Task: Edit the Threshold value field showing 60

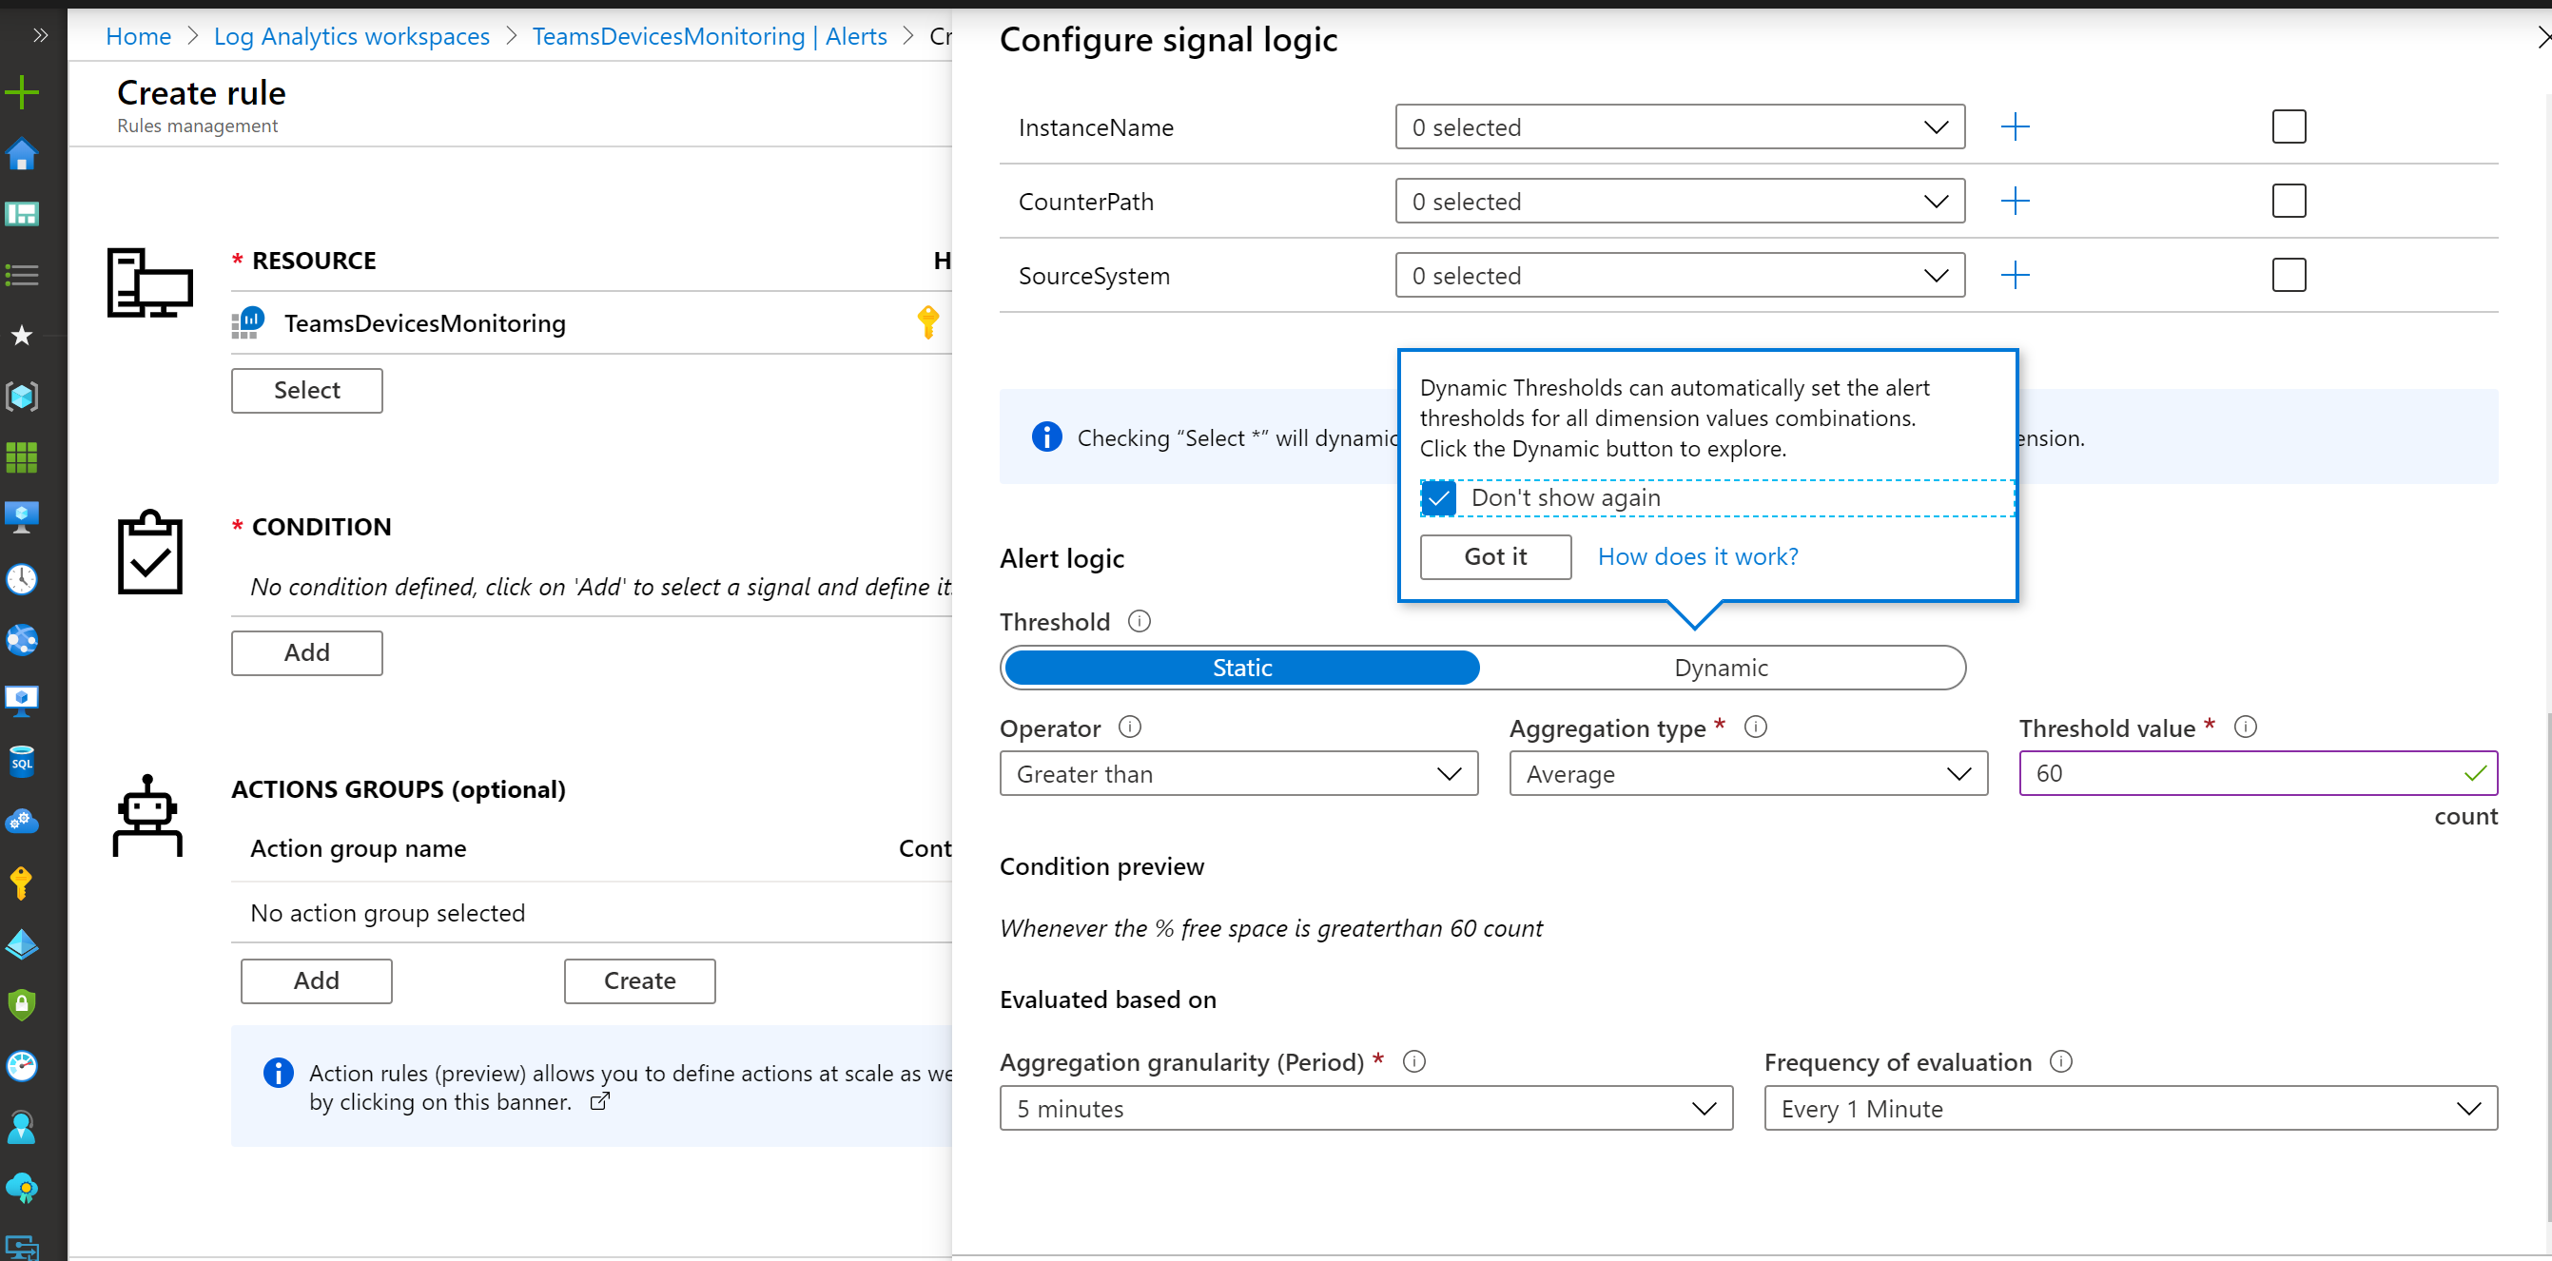Action: (x=2257, y=774)
